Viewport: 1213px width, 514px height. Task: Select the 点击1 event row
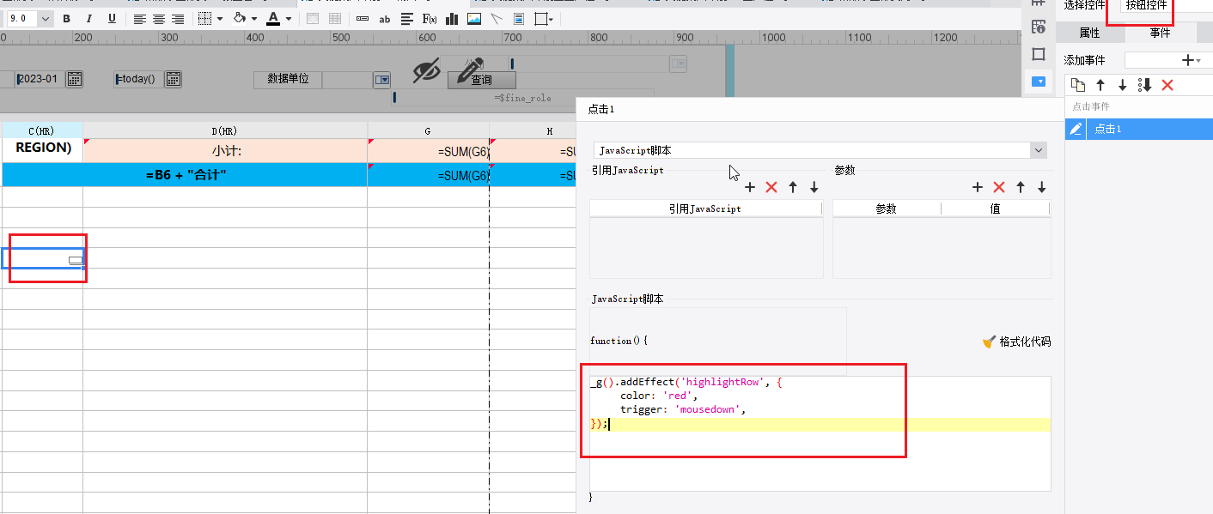click(1139, 129)
